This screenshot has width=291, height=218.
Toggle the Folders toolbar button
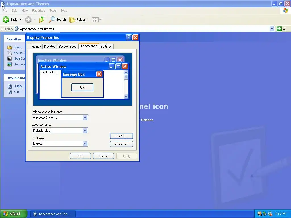pyautogui.click(x=78, y=20)
